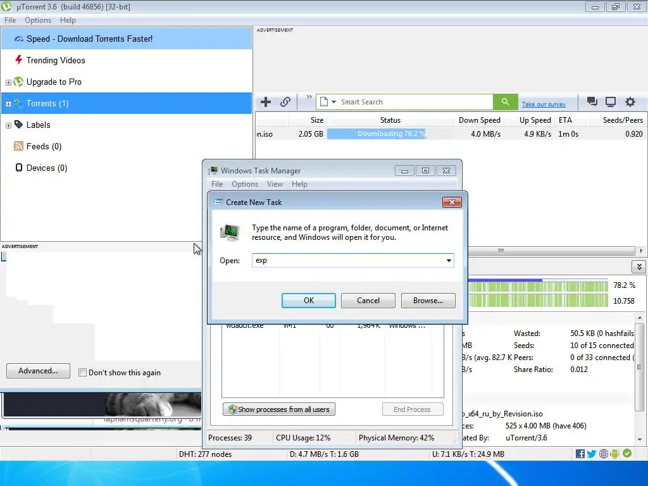The image size is (648, 486).
Task: Click the Facebook icon in status bar
Action: click(x=580, y=454)
